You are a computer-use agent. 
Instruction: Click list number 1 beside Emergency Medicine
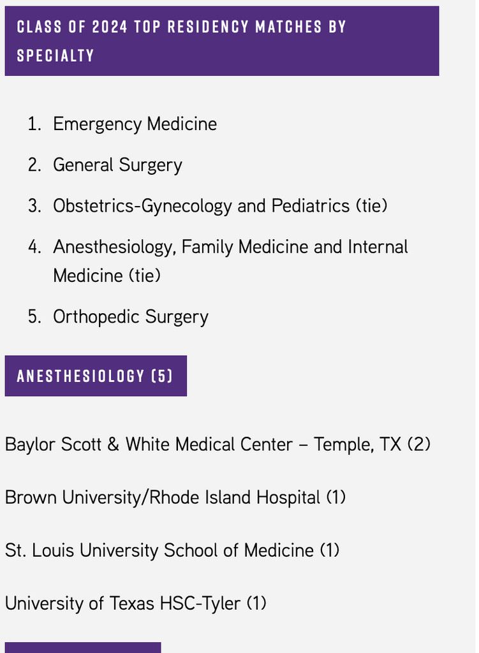point(34,124)
